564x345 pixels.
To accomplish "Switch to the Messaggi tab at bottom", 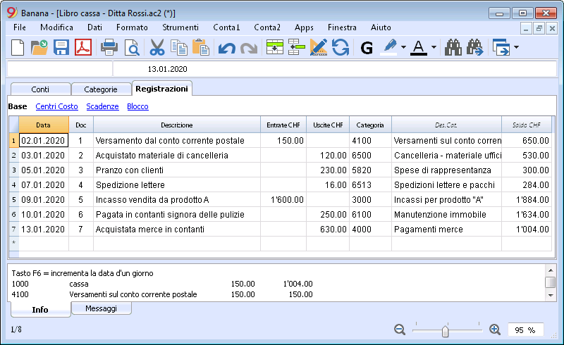I will point(101,308).
